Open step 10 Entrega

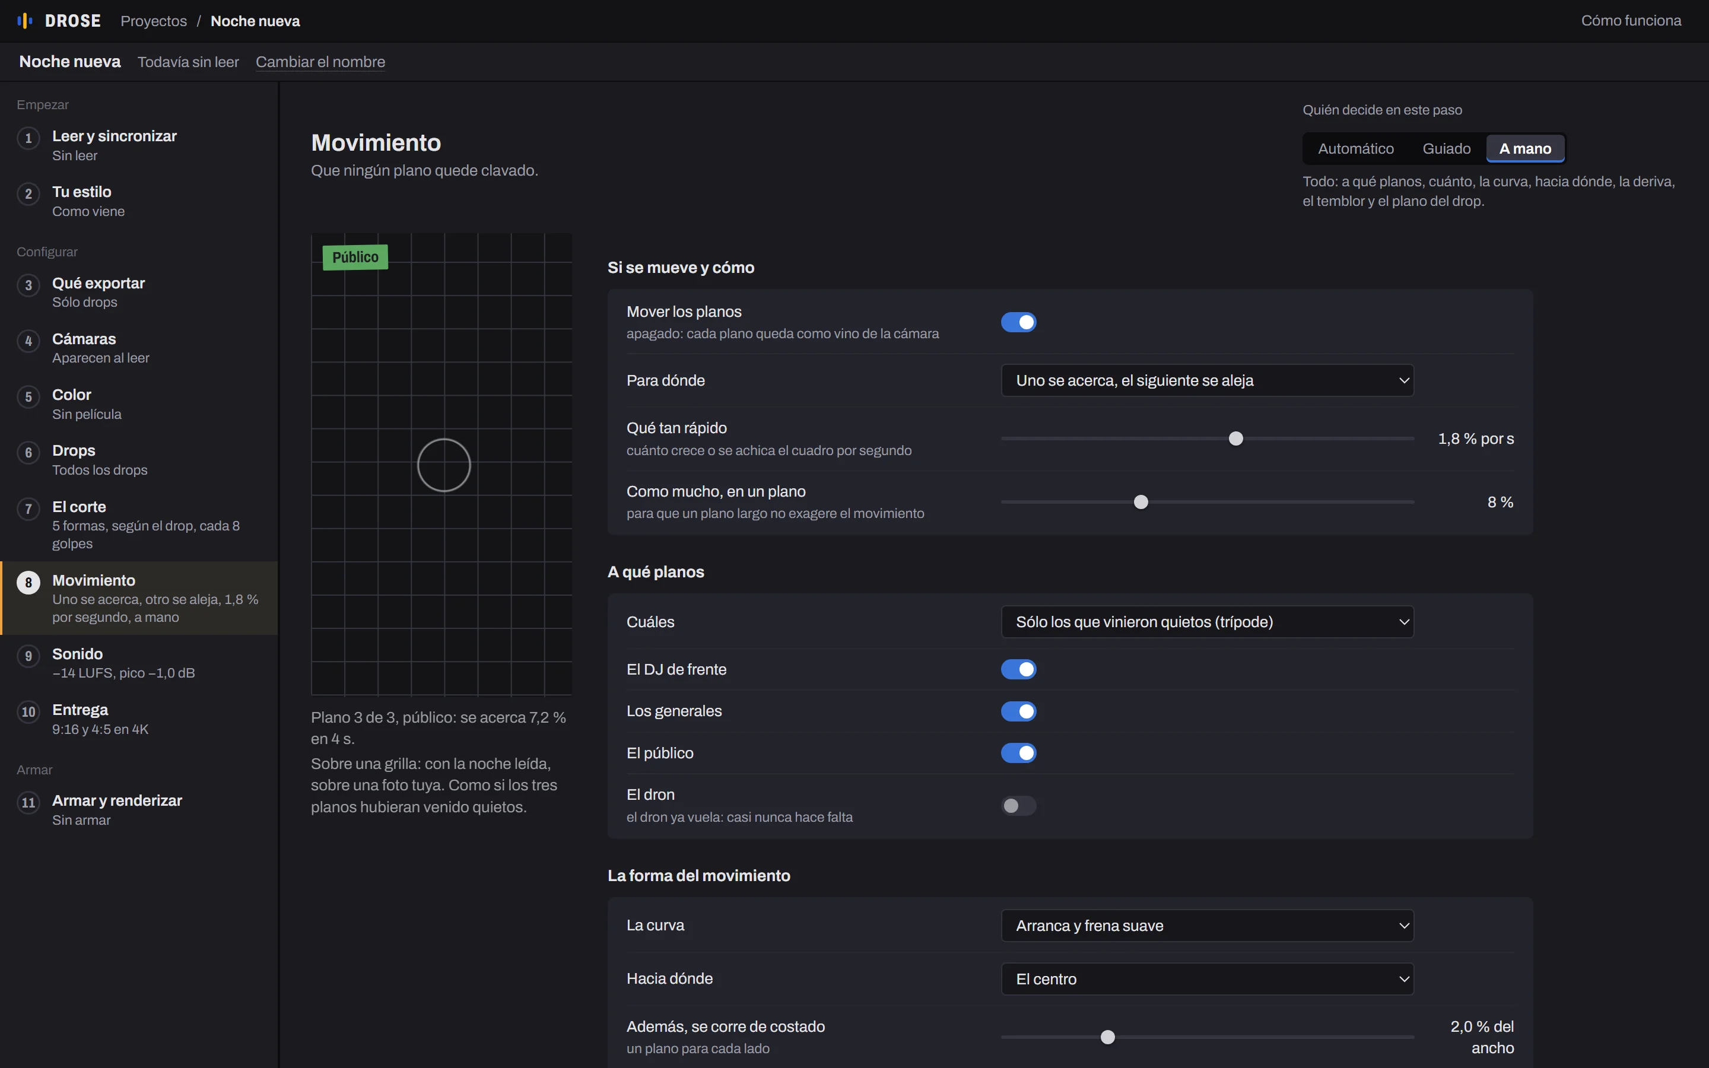point(139,719)
